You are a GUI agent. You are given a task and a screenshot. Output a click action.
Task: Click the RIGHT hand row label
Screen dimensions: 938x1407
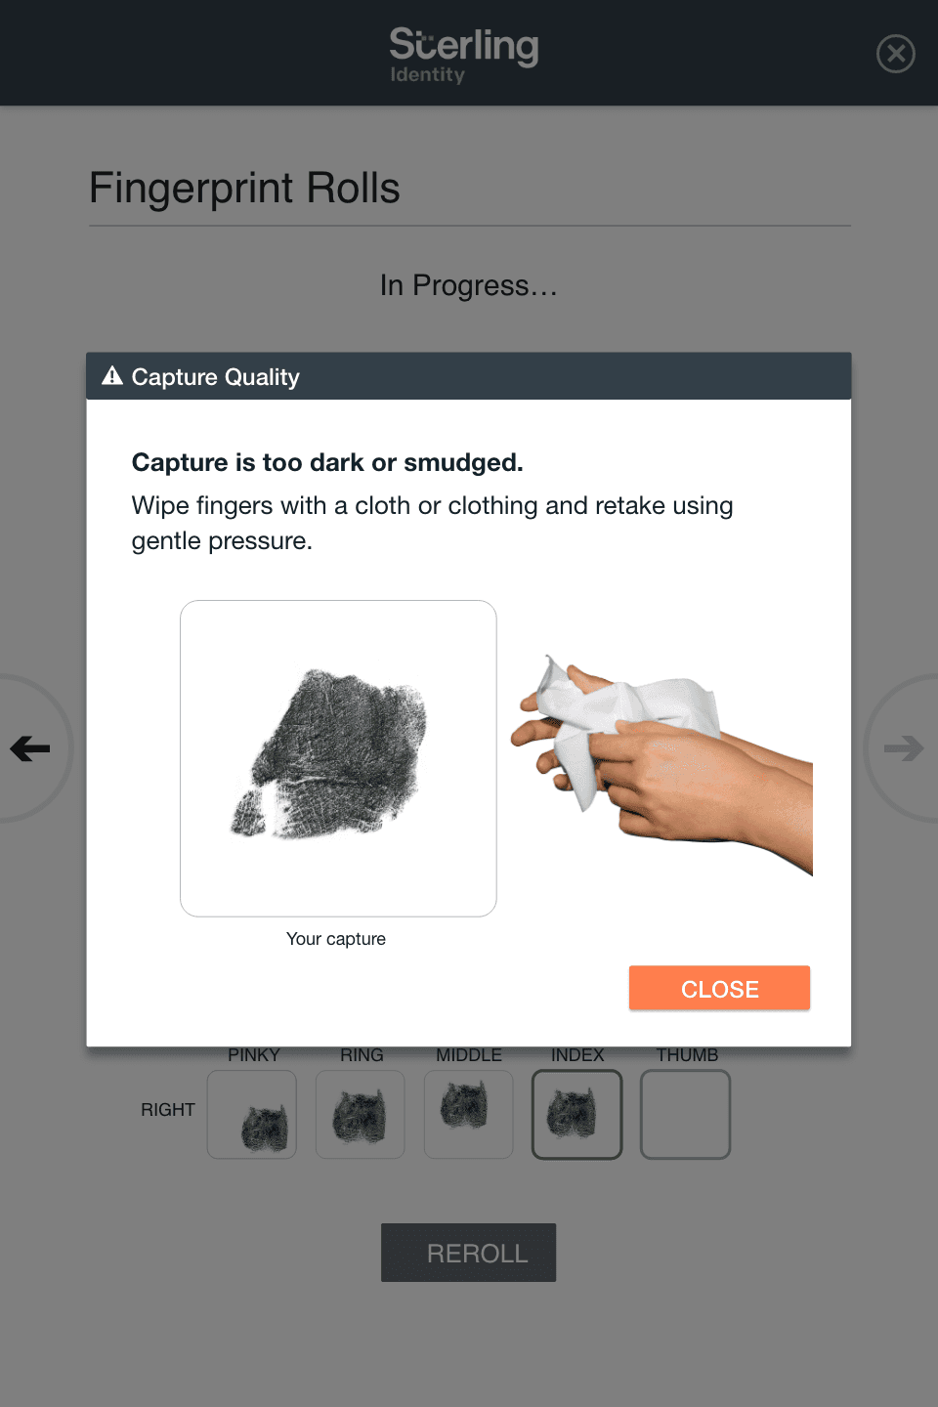point(168,1110)
